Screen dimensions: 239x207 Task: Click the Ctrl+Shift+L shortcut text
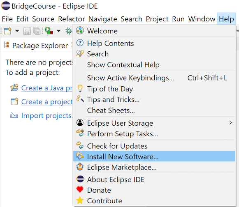point(207,78)
